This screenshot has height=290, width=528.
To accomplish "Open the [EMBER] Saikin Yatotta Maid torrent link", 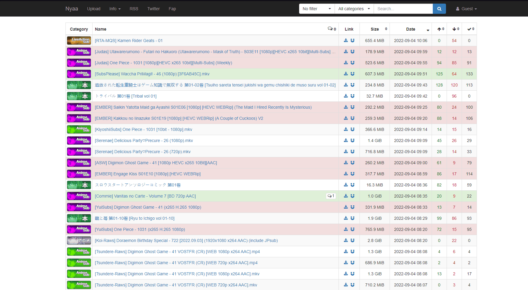I will pyautogui.click(x=203, y=107).
